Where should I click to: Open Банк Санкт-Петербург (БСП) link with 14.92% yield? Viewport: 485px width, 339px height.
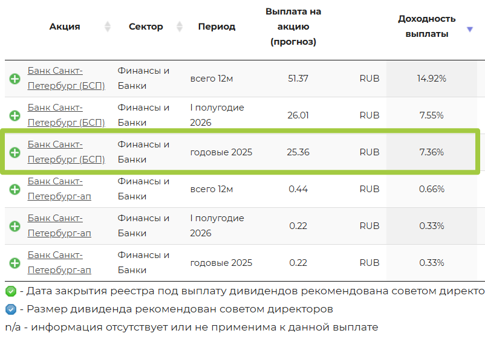[x=66, y=78]
